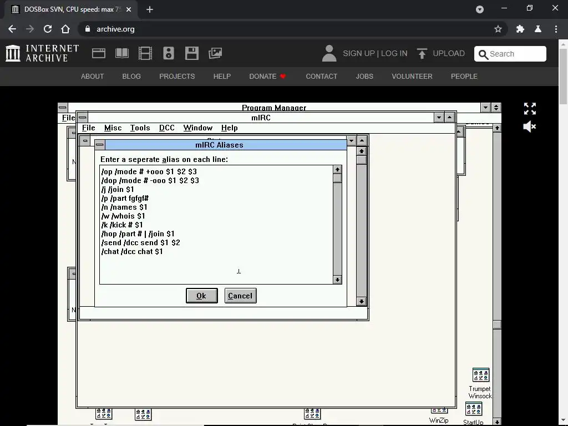The width and height of the screenshot is (568, 426).
Task: Click alias line '/send /dcc send $1 $2'
Action: pyautogui.click(x=140, y=243)
